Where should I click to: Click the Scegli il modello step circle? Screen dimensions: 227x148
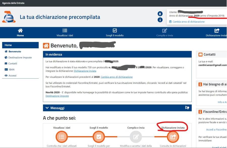pos(99,137)
